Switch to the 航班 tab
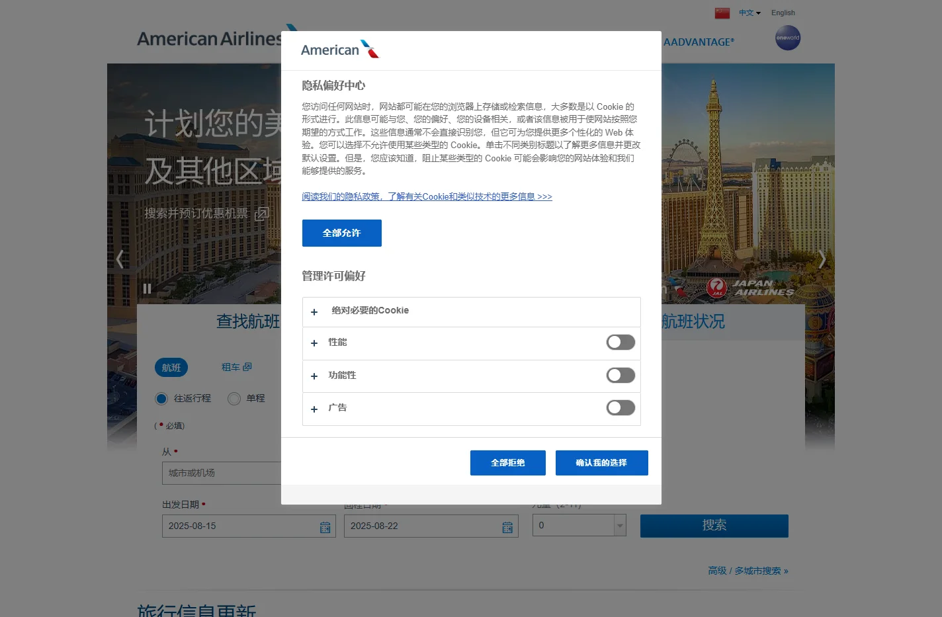Image resolution: width=942 pixels, height=617 pixels. pos(171,368)
